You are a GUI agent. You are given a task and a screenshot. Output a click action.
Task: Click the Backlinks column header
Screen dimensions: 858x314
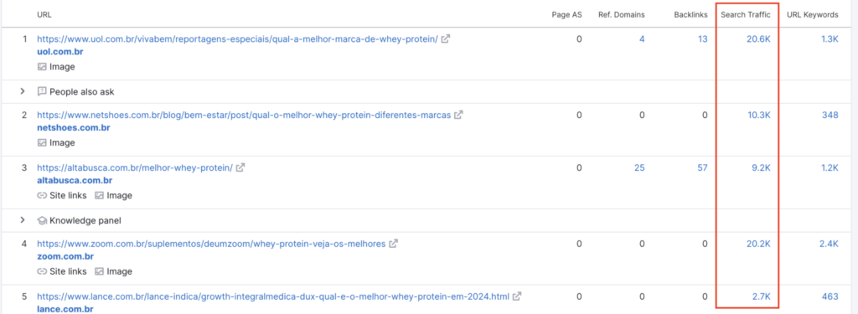[x=690, y=15]
